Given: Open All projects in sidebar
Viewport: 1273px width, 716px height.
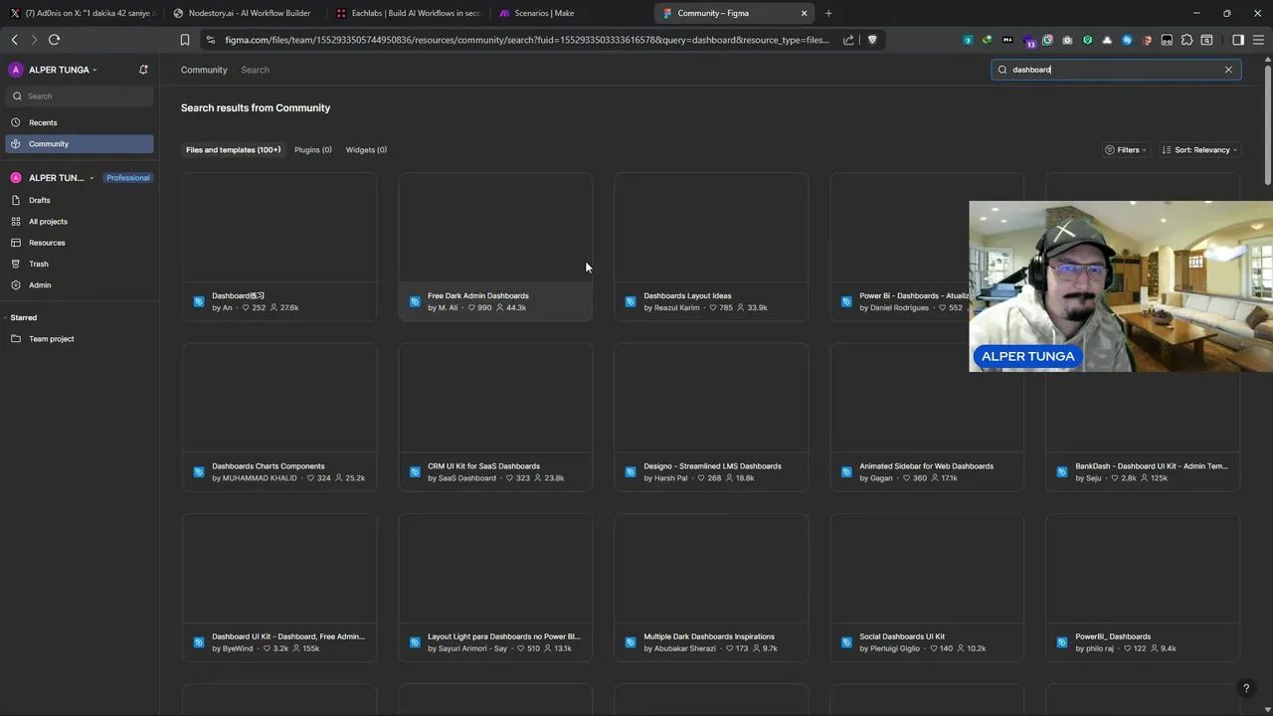Looking at the screenshot, I should point(80,222).
